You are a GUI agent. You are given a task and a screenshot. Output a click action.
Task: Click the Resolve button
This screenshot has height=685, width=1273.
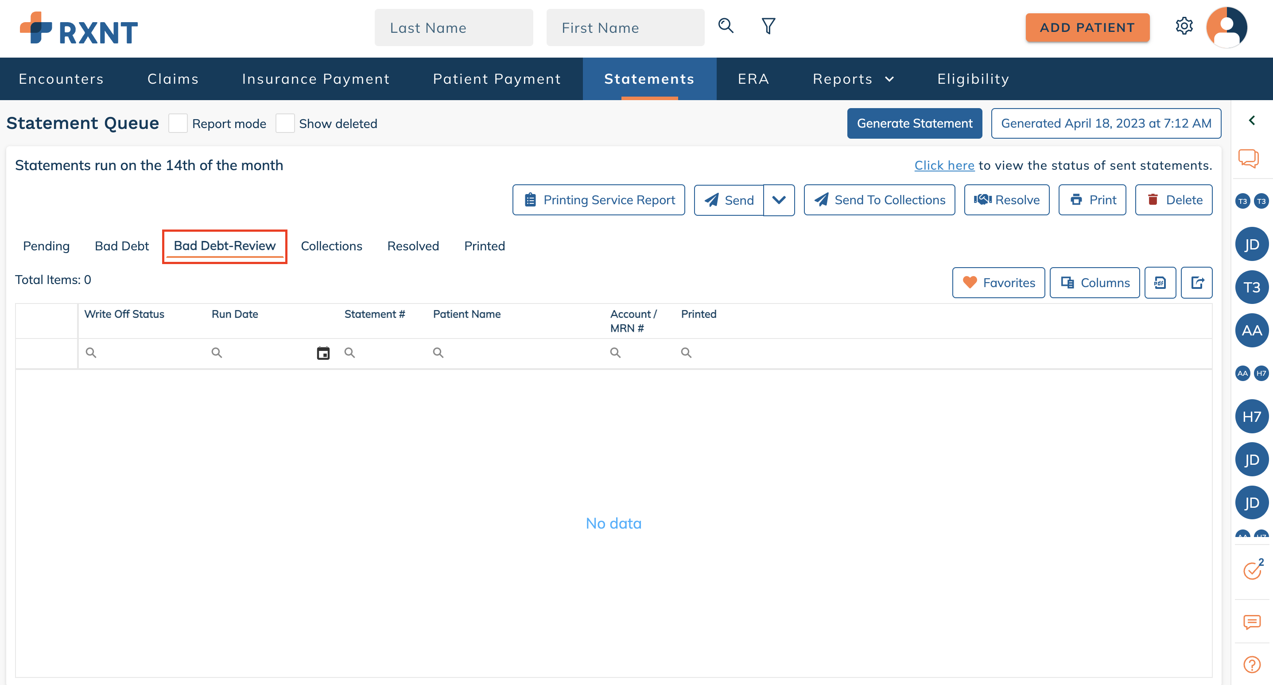coord(1007,200)
